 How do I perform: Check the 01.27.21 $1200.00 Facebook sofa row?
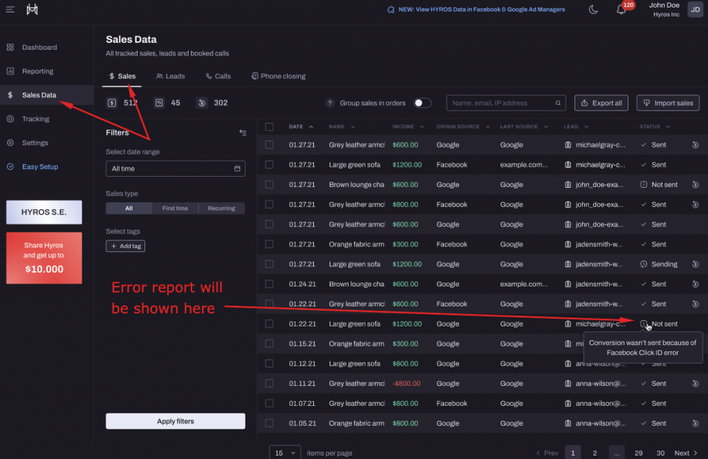pos(269,164)
